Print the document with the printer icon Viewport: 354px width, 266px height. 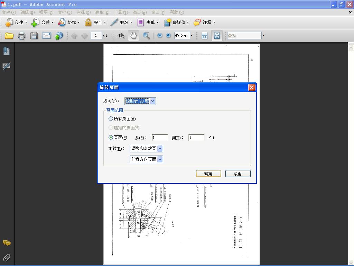(x=22, y=36)
